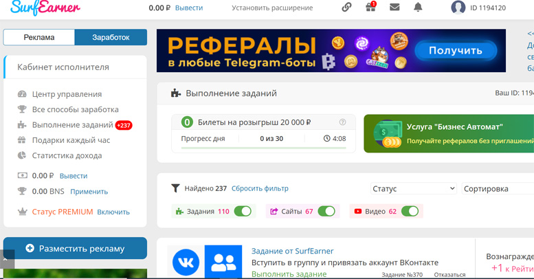The image size is (534, 279).
Task: Click Вывести link in the sidebar
Action: [74, 176]
